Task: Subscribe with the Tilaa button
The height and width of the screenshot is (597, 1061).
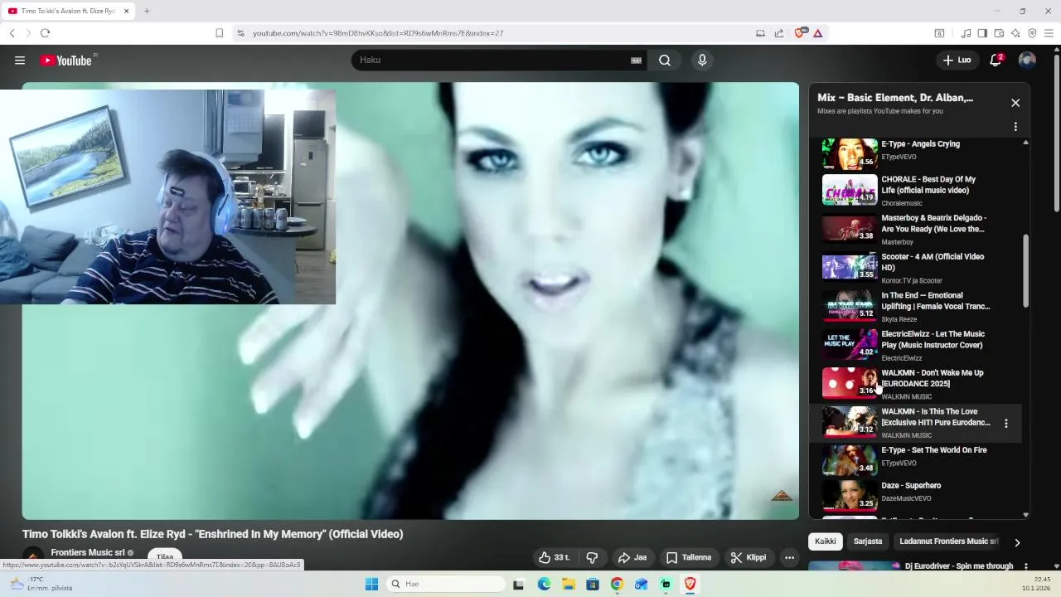Action: click(x=165, y=557)
